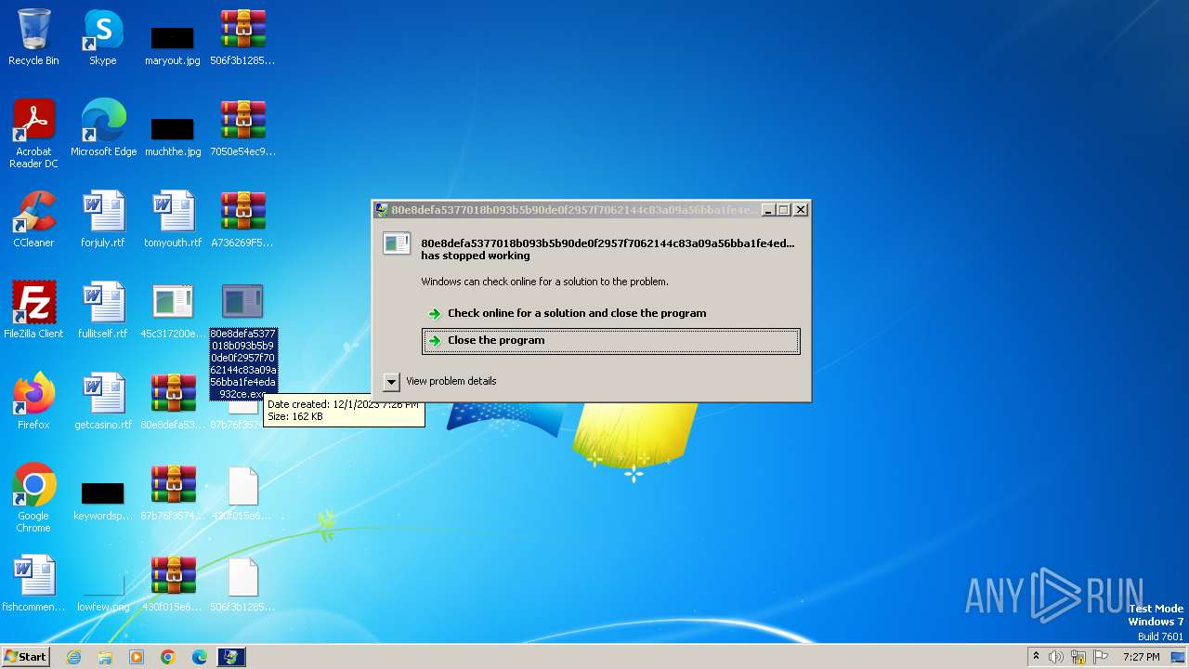This screenshot has height=669, width=1189.
Task: Open Edge from the taskbar
Action: [x=200, y=657]
